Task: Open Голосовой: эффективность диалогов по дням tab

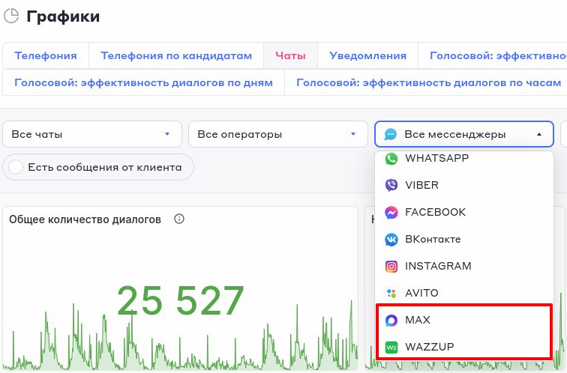Action: pos(143,82)
